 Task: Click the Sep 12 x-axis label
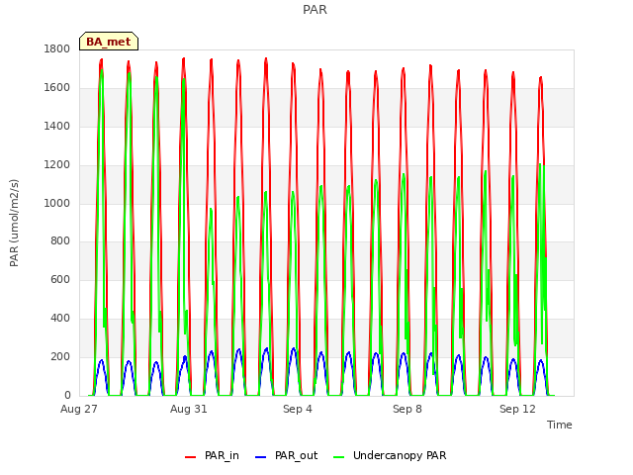[x=517, y=409]
